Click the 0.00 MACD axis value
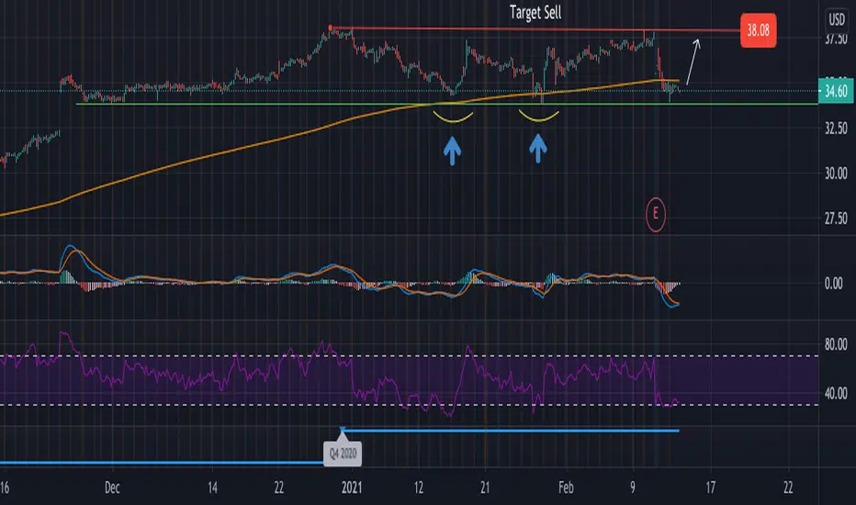 (x=834, y=284)
